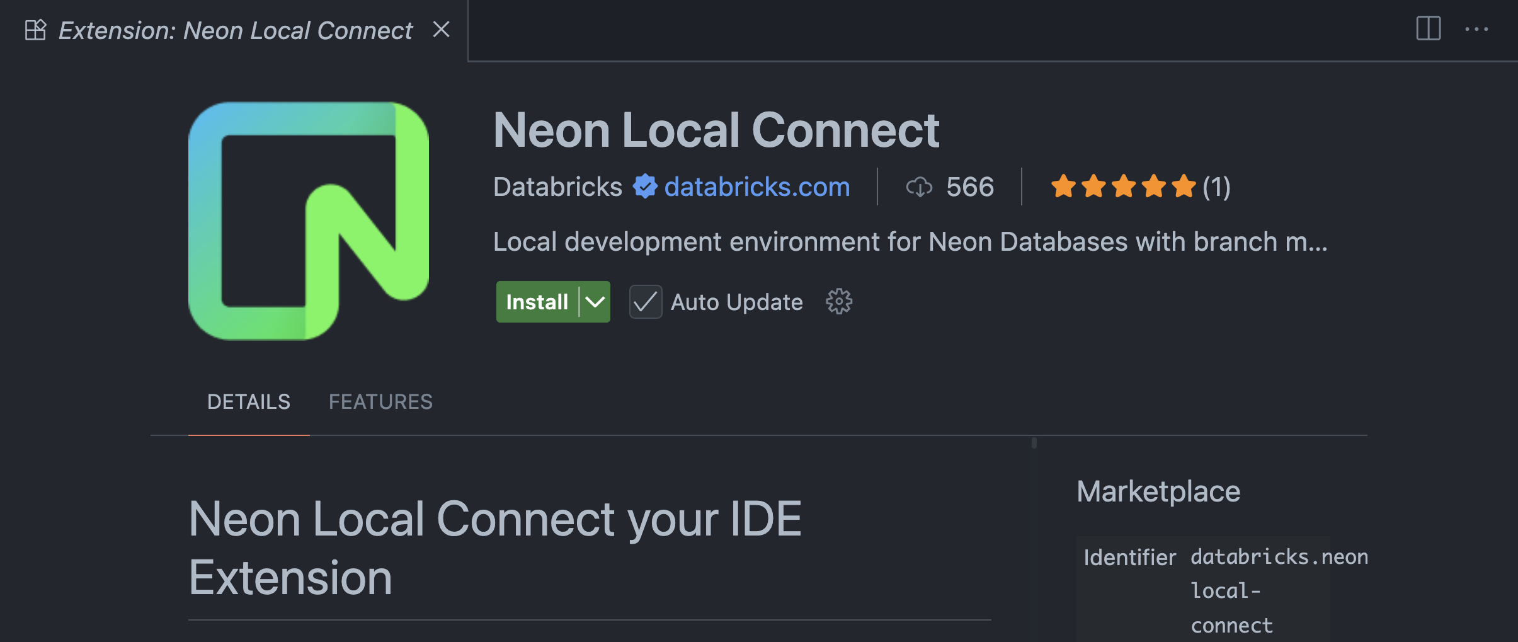Click the cloud download count icon

919,187
